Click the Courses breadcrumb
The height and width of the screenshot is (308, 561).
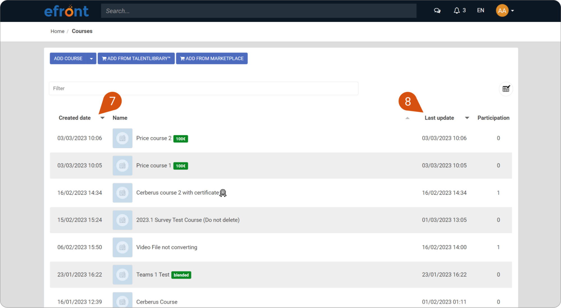click(82, 31)
